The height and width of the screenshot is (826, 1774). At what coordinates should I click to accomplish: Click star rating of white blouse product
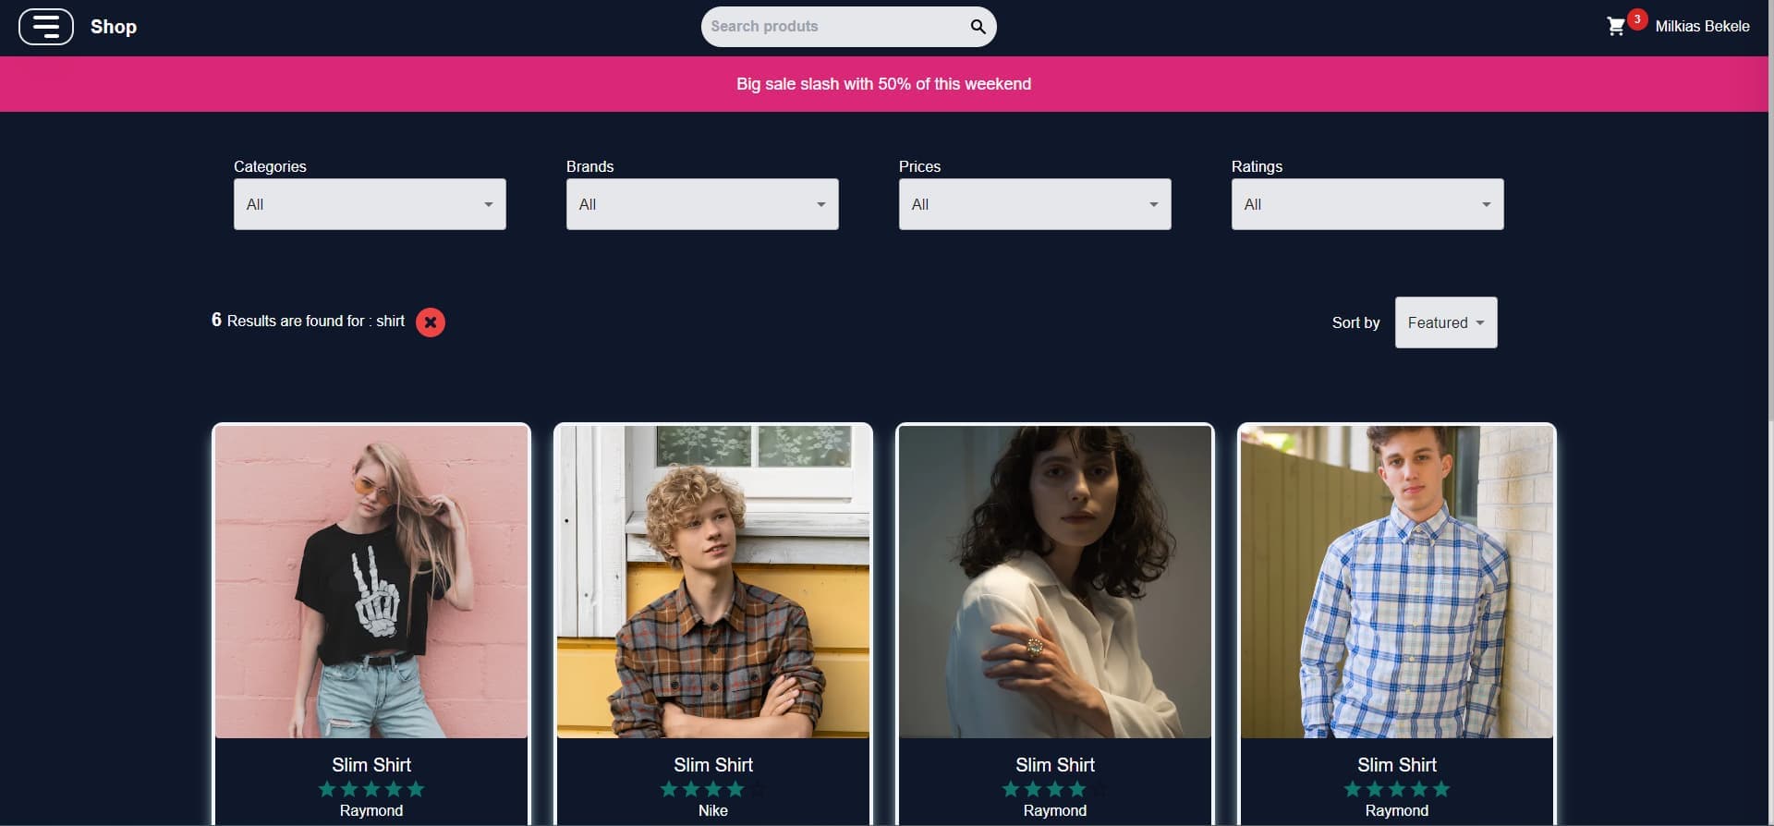coord(1055,789)
